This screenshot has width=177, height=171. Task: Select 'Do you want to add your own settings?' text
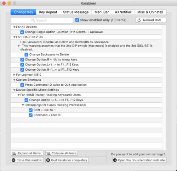coord(138,154)
